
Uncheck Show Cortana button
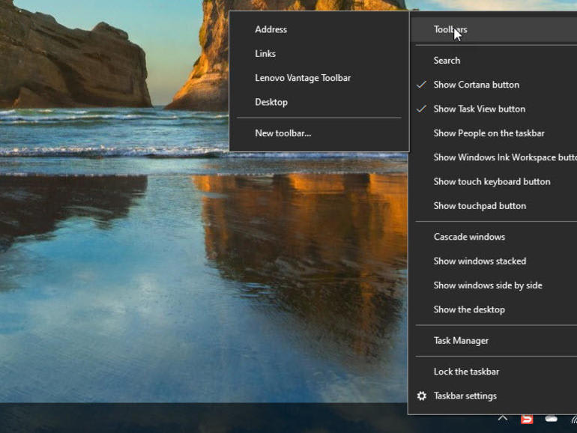[476, 85]
